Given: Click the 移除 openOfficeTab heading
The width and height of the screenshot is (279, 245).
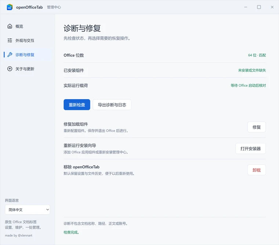Looking at the screenshot, I should 81,167.
